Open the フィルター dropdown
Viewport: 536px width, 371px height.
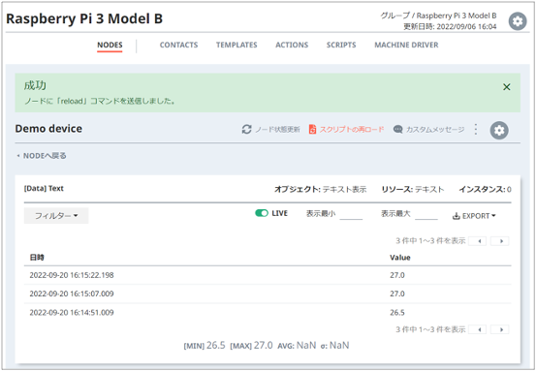click(56, 216)
